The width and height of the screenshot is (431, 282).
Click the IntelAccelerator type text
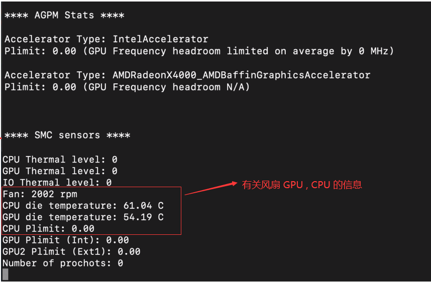[x=160, y=39]
